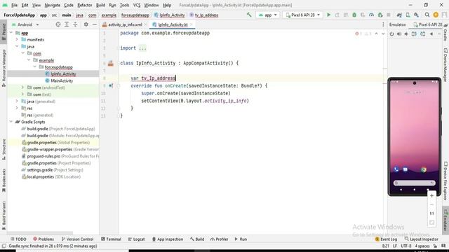Screen dimensions: 449x252
Task: Click the Chrome icon on the emulator home screen
Action: click(424, 169)
